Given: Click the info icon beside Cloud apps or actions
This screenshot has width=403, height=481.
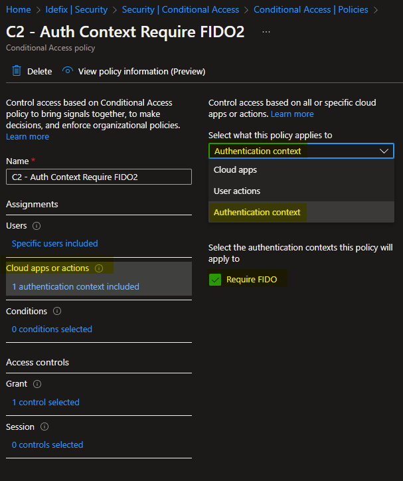Looking at the screenshot, I should (99, 268).
